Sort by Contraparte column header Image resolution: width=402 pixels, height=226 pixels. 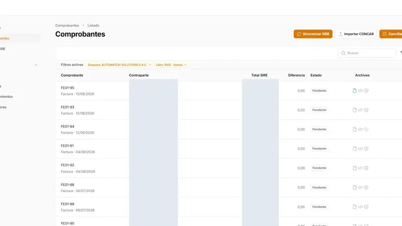point(139,75)
